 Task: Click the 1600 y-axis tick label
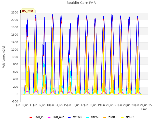(x=15, y=35)
